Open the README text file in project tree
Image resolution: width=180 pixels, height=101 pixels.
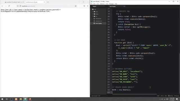[x=98, y=19]
